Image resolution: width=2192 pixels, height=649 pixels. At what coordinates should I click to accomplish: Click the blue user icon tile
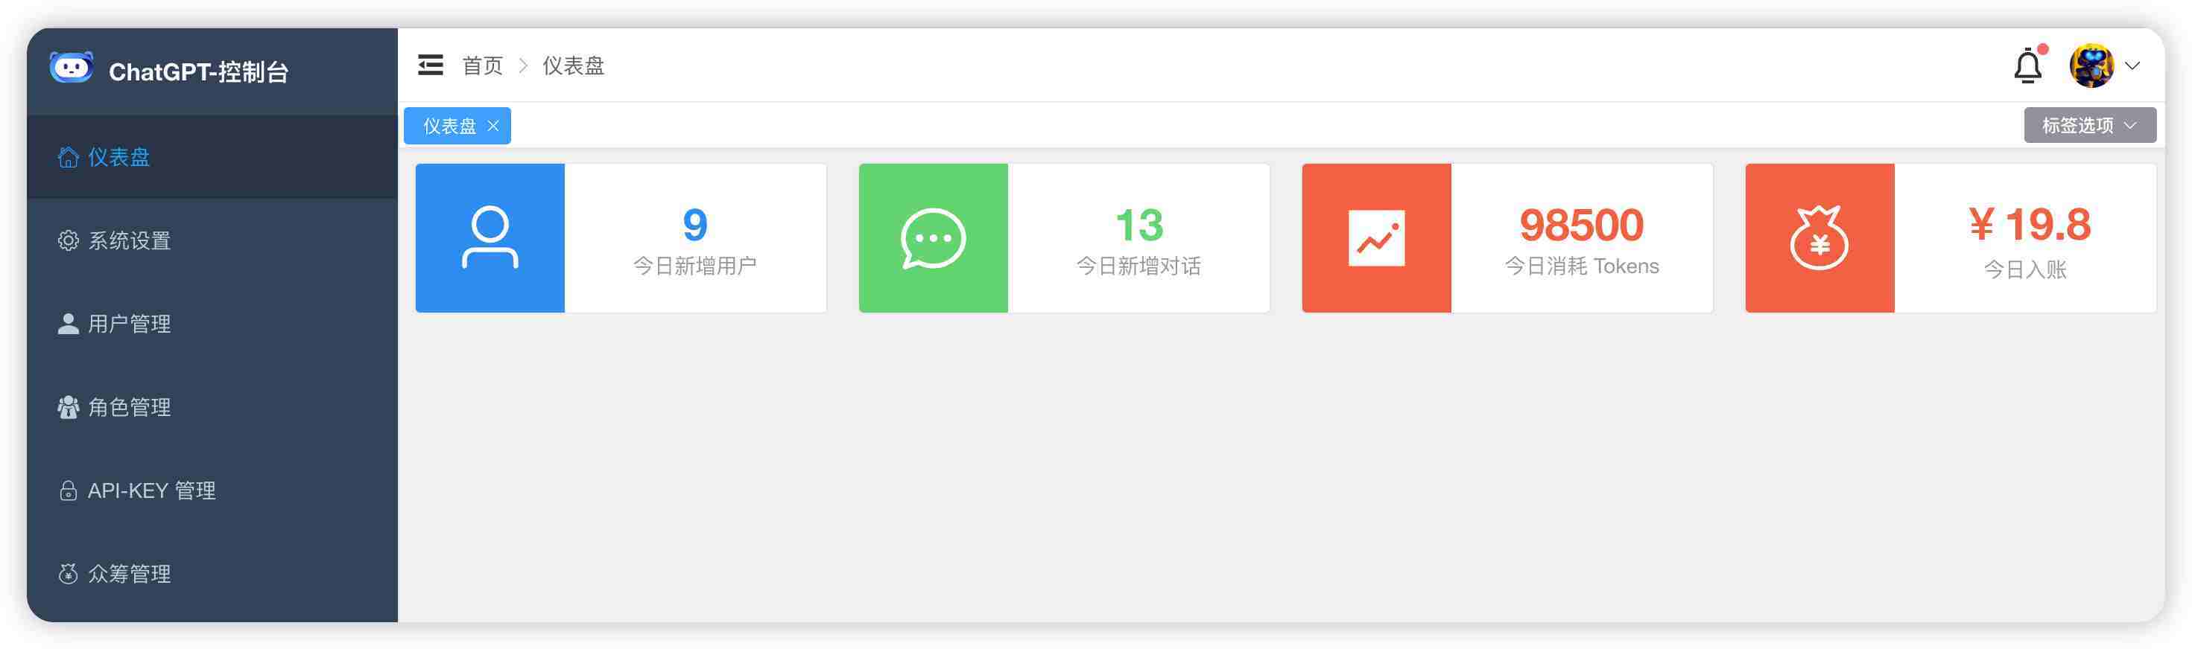pyautogui.click(x=490, y=238)
